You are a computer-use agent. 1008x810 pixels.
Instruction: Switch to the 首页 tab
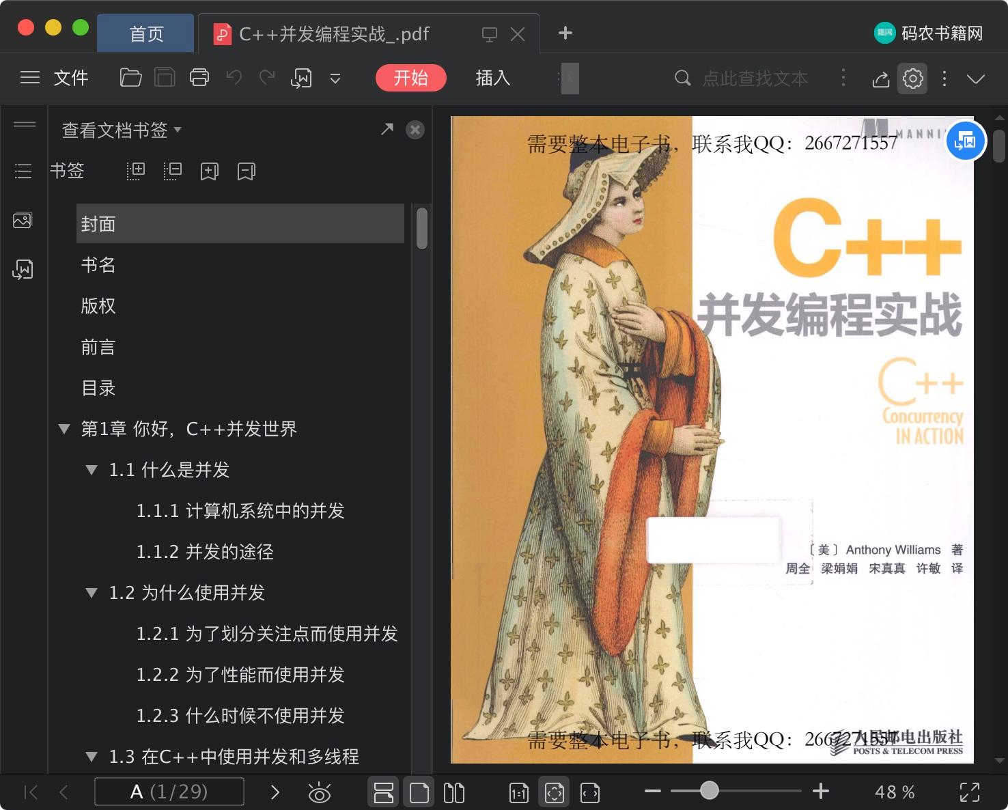tap(146, 33)
